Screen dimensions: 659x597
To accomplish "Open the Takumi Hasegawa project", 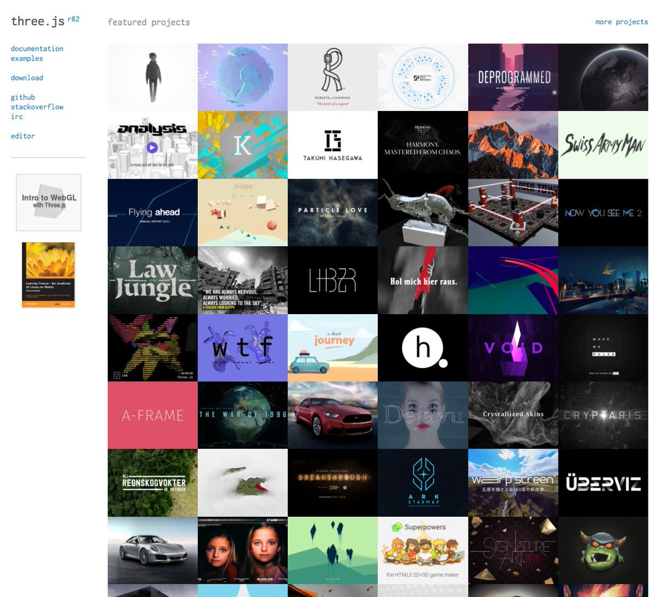I will pyautogui.click(x=333, y=145).
